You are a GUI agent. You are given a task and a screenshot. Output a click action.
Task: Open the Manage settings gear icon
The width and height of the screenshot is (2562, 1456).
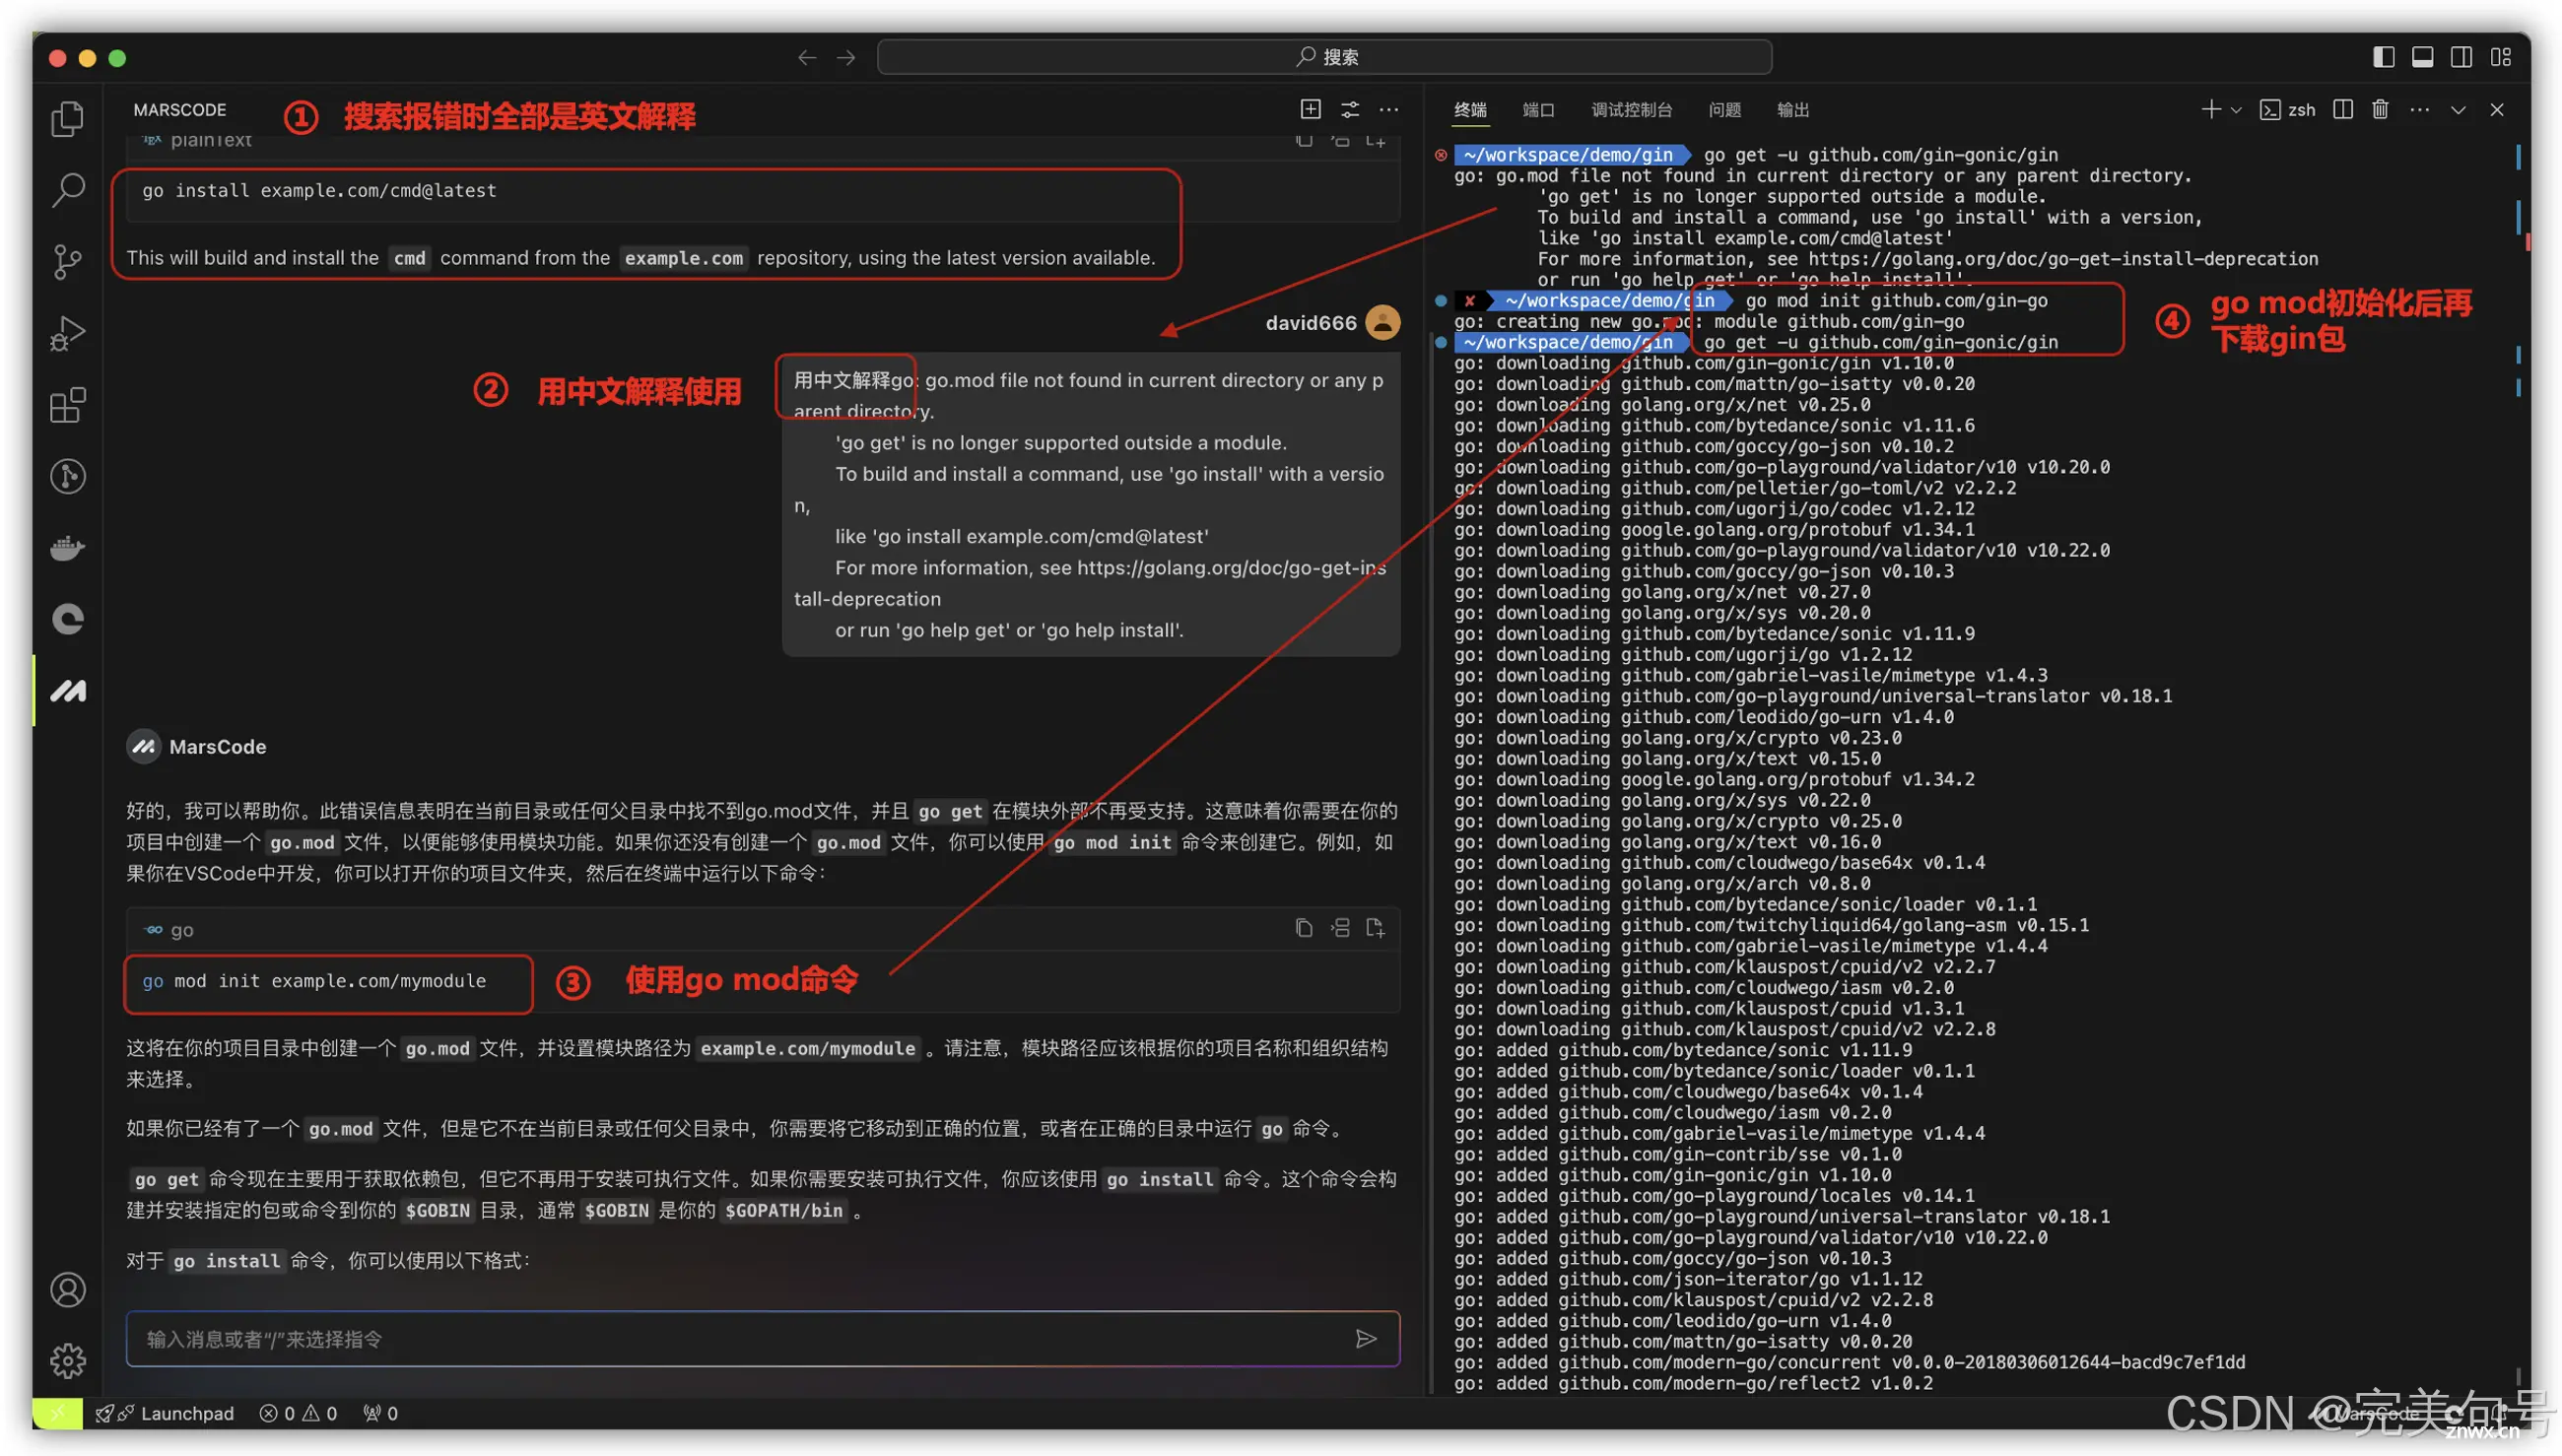click(x=67, y=1361)
